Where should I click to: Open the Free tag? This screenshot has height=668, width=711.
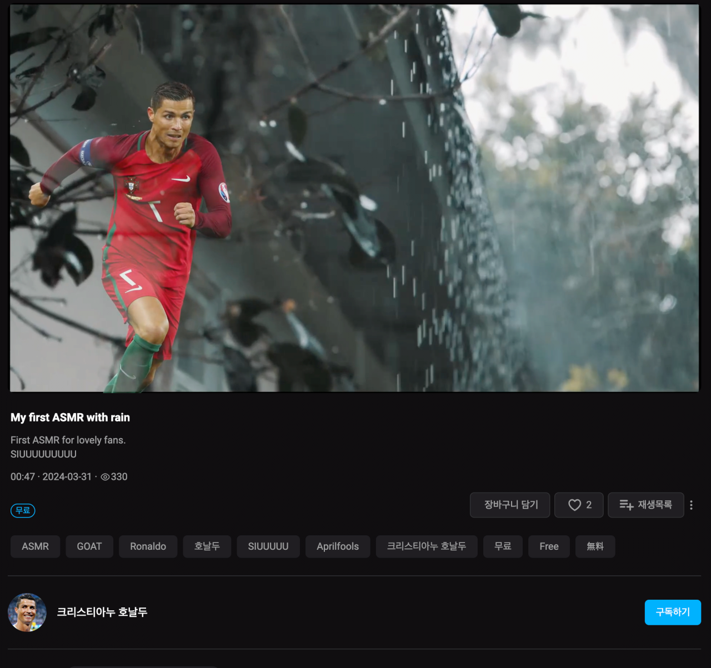tap(549, 546)
